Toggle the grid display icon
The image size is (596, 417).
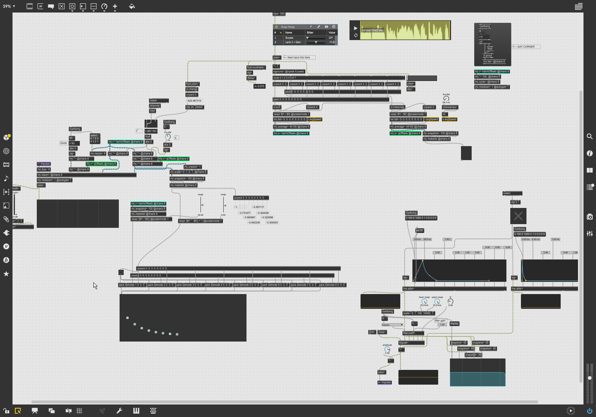click(79, 411)
